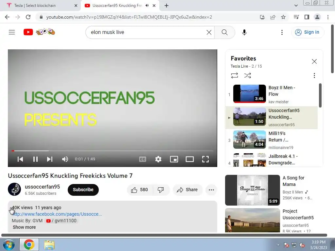Click the address bar URL
Viewport: 335px width, 251px height.
point(129,17)
